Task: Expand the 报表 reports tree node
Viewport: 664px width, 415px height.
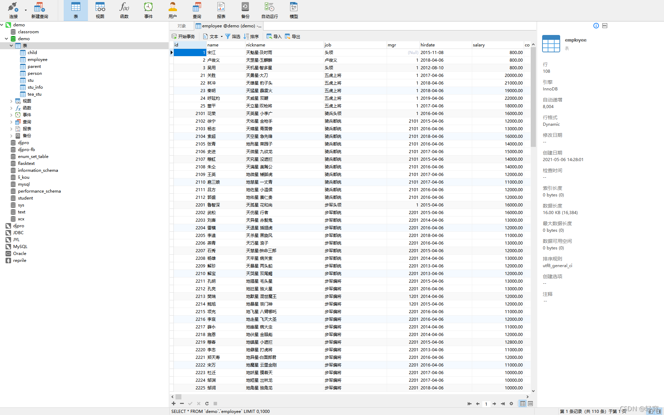Action: click(11, 129)
